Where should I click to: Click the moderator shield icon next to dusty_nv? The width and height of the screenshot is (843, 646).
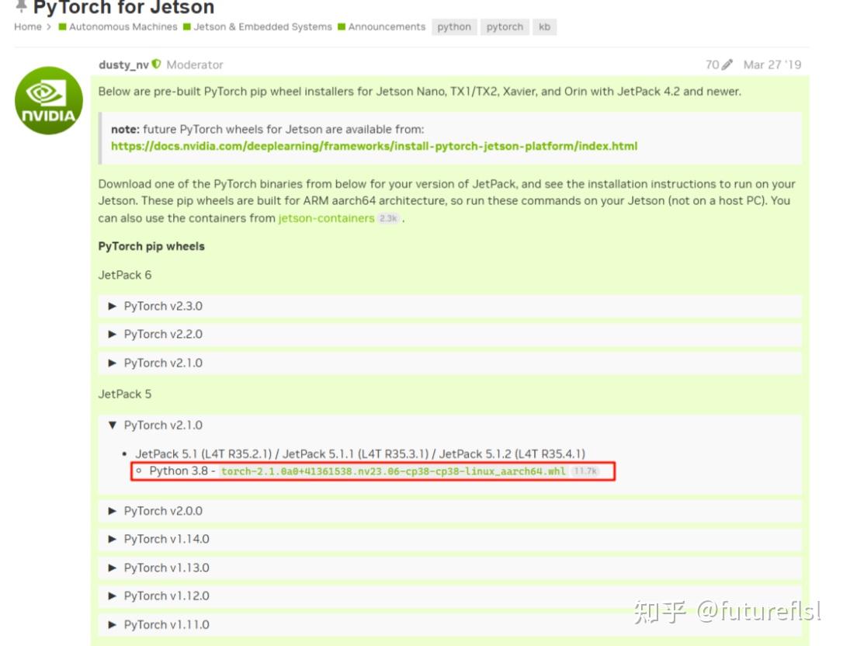point(157,64)
